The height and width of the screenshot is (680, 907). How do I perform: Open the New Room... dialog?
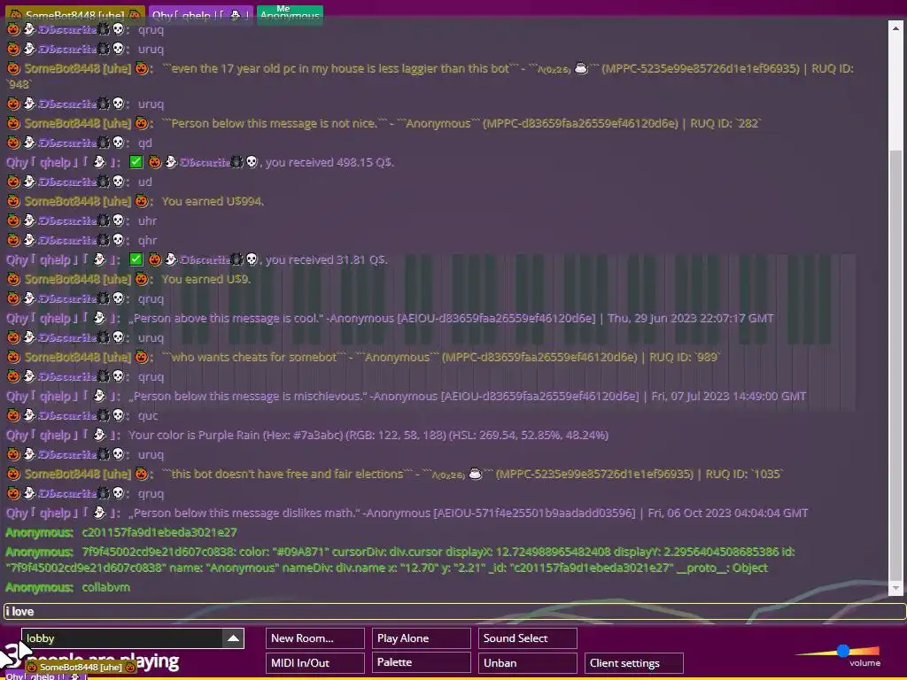pyautogui.click(x=315, y=638)
